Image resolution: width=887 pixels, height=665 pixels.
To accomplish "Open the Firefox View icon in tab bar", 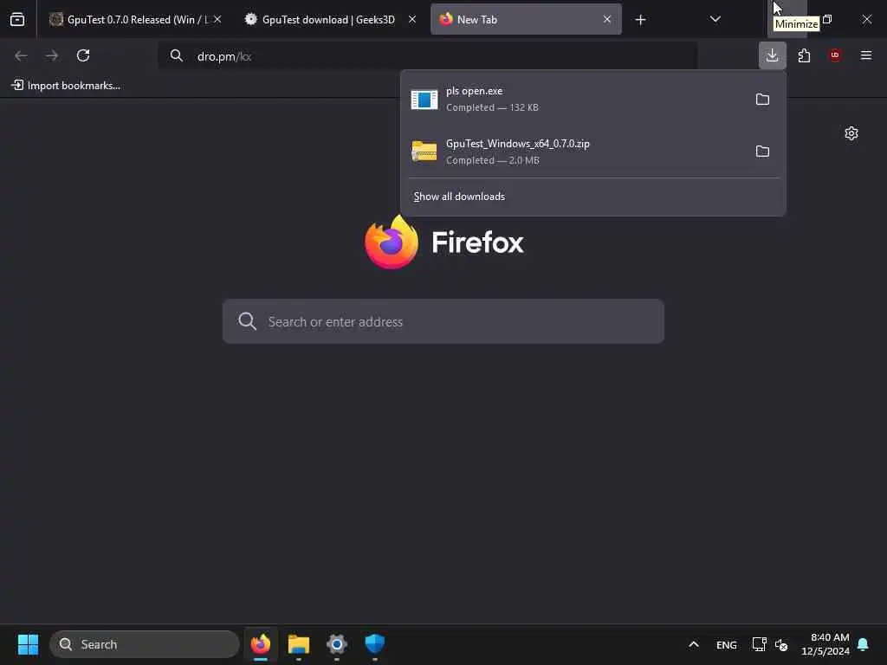I will [x=17, y=20].
